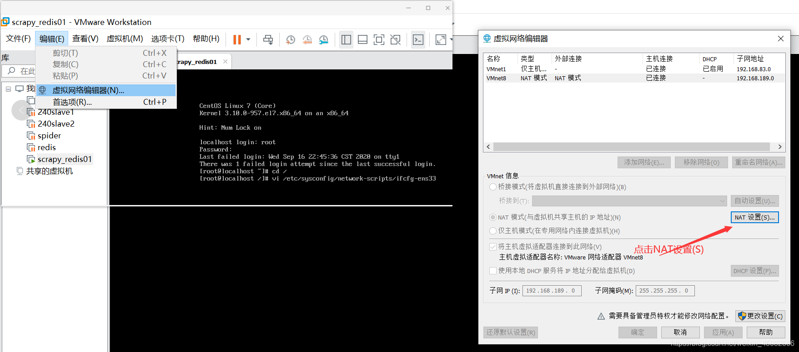Click Send Ctrl+Alt+Del toolbar icon
799x352 pixels.
(268, 39)
